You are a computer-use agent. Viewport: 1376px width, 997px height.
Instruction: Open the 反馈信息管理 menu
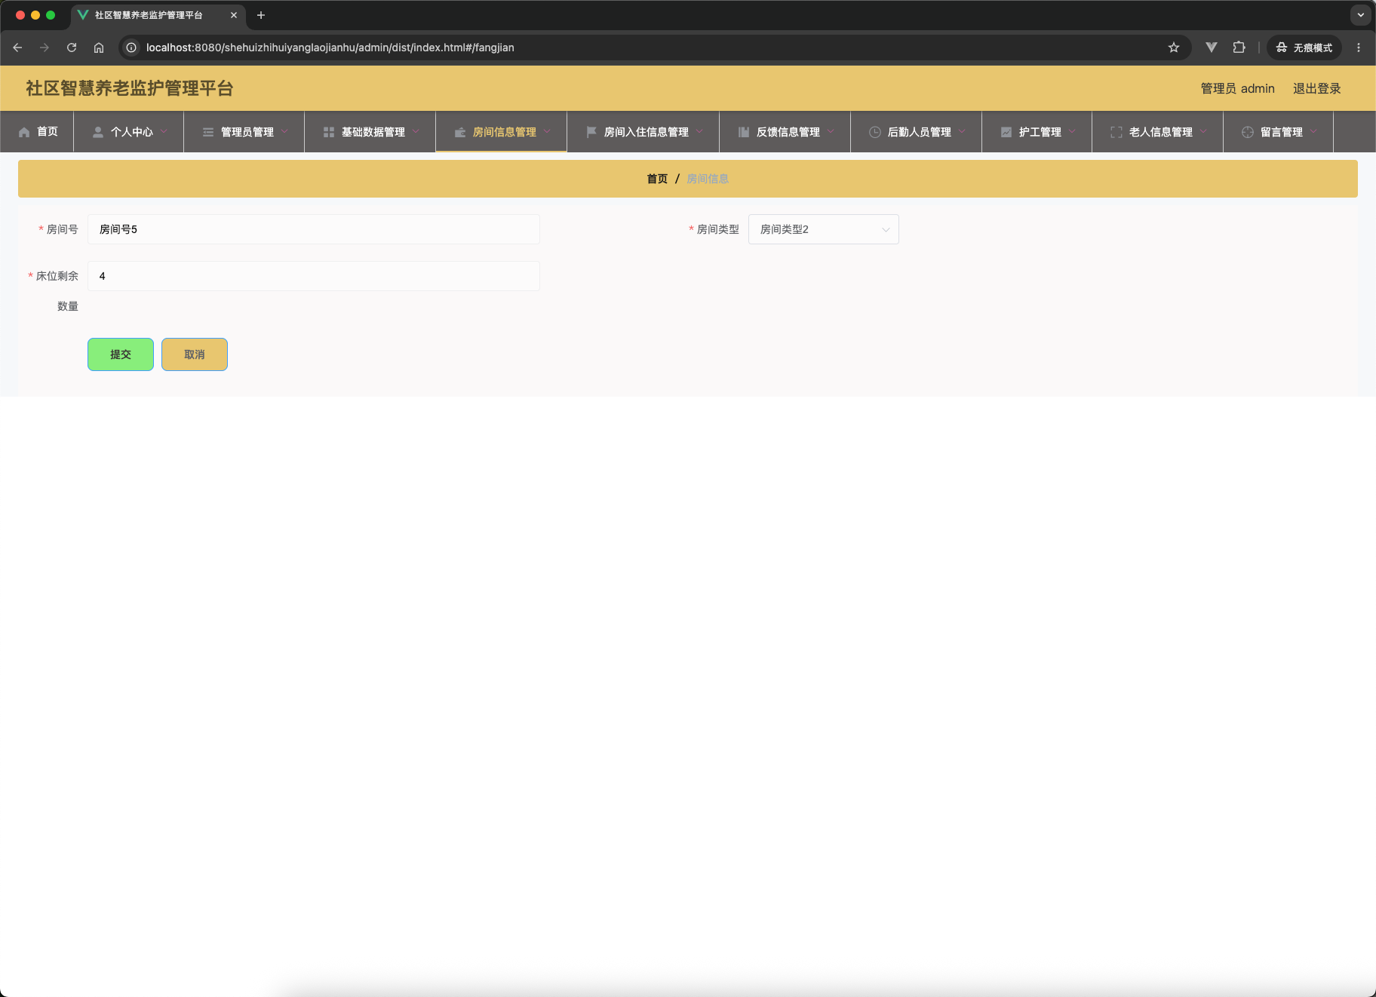point(785,132)
